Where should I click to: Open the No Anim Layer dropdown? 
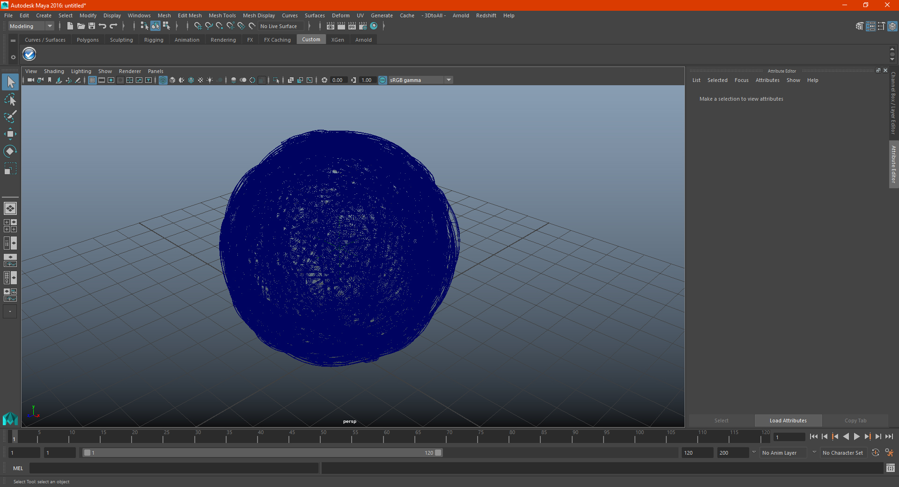783,453
